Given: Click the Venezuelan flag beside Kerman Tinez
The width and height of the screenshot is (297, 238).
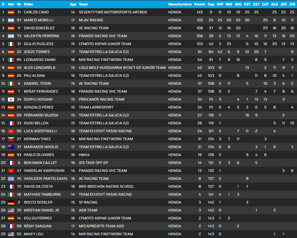Looking at the screenshot, I should coord(11,139).
